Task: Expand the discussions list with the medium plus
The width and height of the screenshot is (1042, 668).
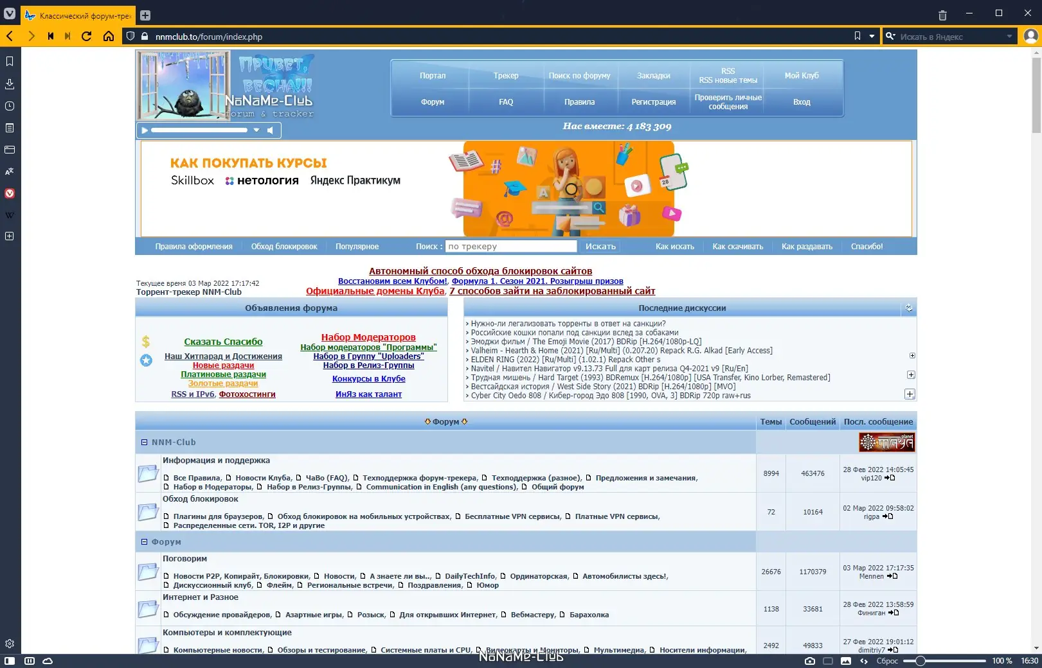Action: pyautogui.click(x=910, y=374)
